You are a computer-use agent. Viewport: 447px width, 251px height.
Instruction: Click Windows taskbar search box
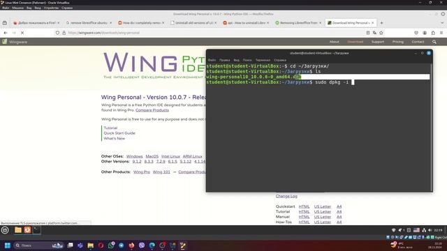click(x=38, y=245)
